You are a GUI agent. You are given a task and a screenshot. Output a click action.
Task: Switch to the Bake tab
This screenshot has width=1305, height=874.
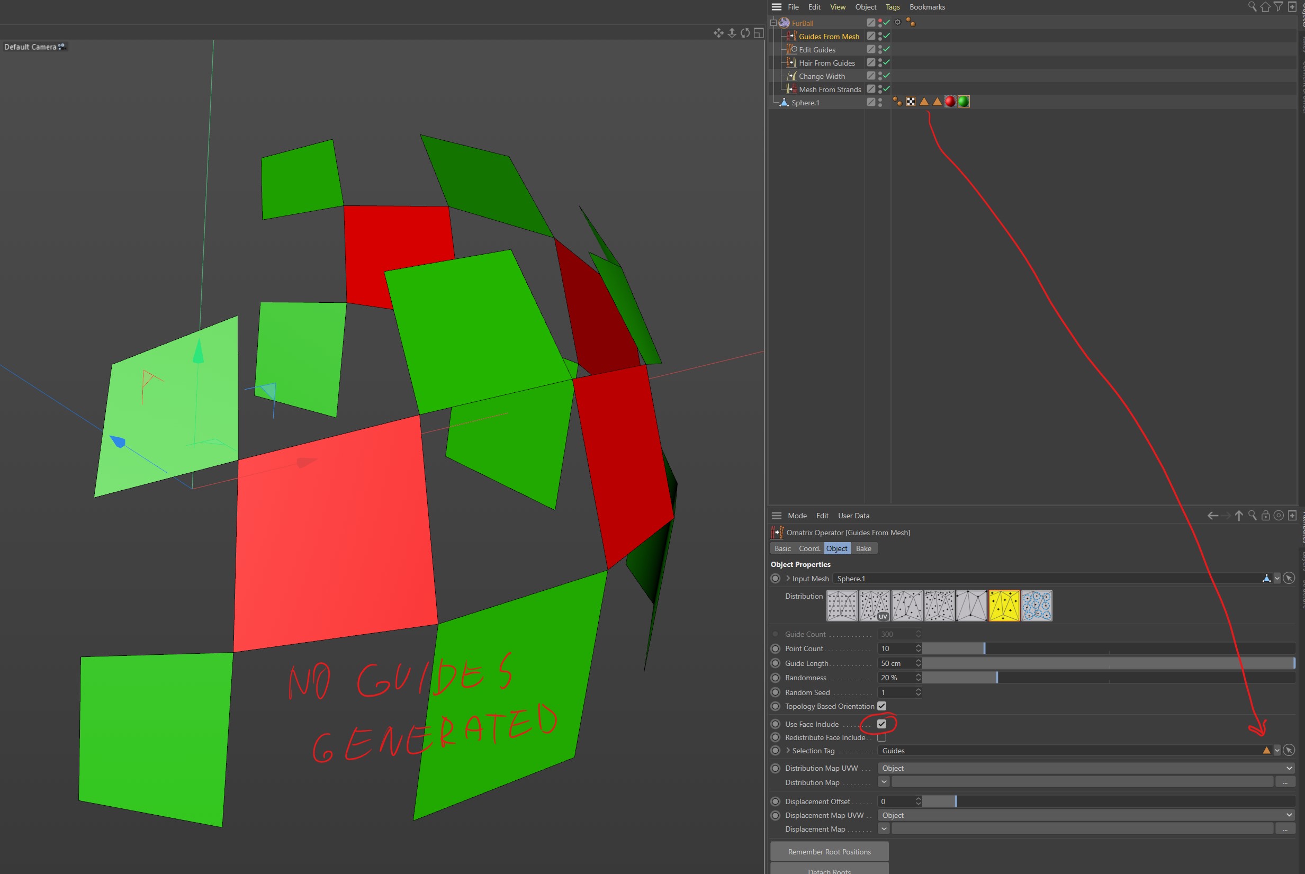click(x=863, y=548)
